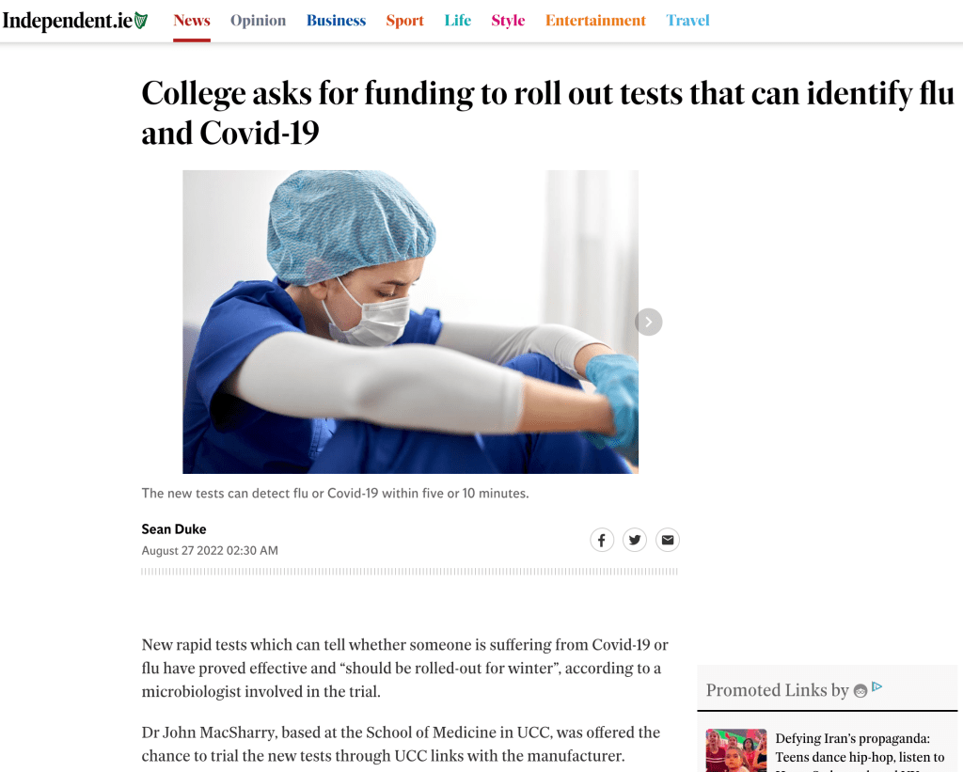963x772 pixels.
Task: Go to Entertainment section
Action: click(595, 21)
